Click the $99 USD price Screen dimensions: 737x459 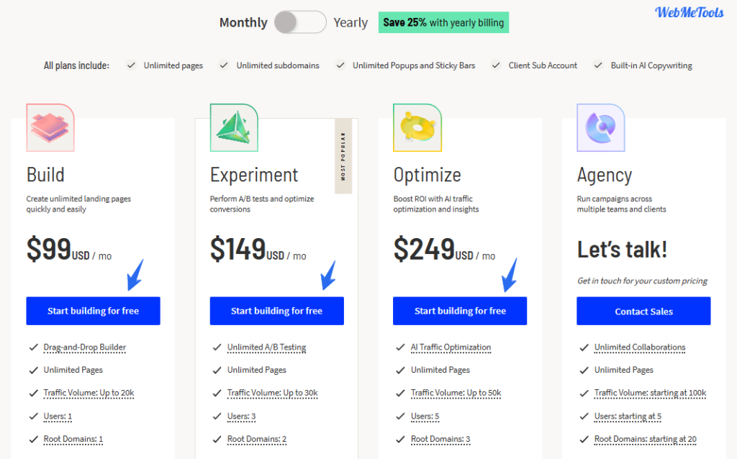pyautogui.click(x=69, y=249)
